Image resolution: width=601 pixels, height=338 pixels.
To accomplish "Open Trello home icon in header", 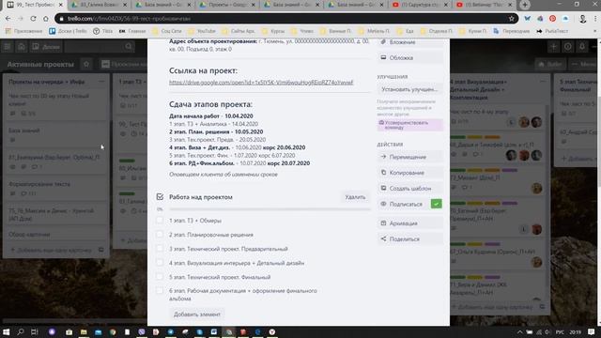I will pyautogui.click(x=22, y=47).
